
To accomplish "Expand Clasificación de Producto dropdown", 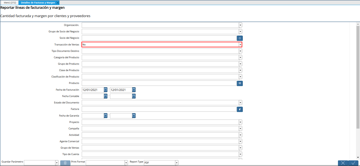I will click(x=240, y=77).
